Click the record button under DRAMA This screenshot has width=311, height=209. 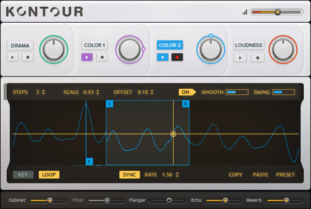click(27, 57)
